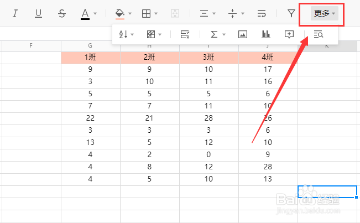The width and height of the screenshot is (360, 223).
Task: Select cell with value 2
Action: (x=149, y=155)
